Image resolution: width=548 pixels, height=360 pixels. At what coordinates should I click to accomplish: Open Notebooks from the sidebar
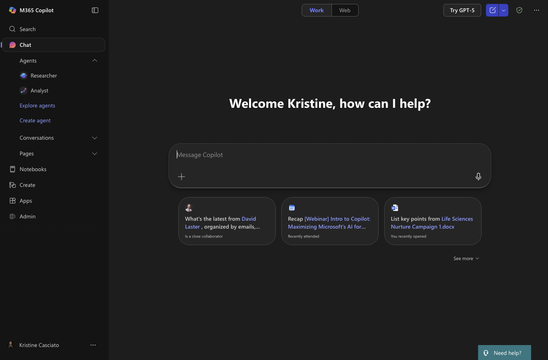(x=33, y=169)
